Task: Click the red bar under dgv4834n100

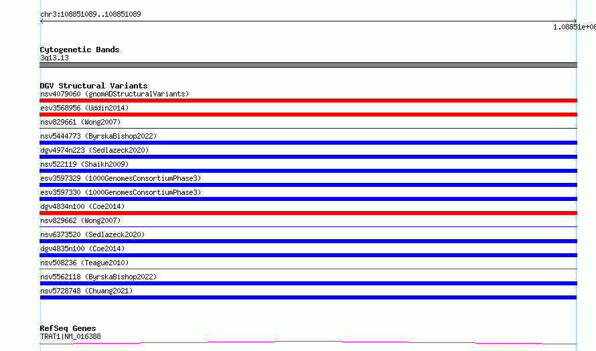Action: 308,213
